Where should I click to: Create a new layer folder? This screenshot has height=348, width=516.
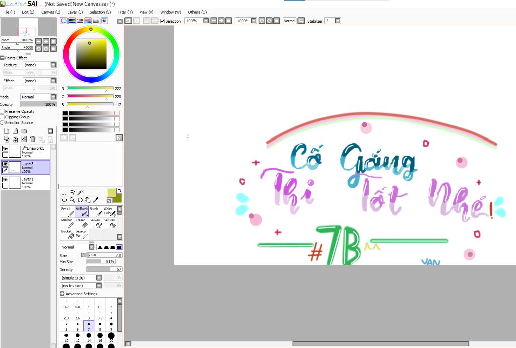(24, 131)
